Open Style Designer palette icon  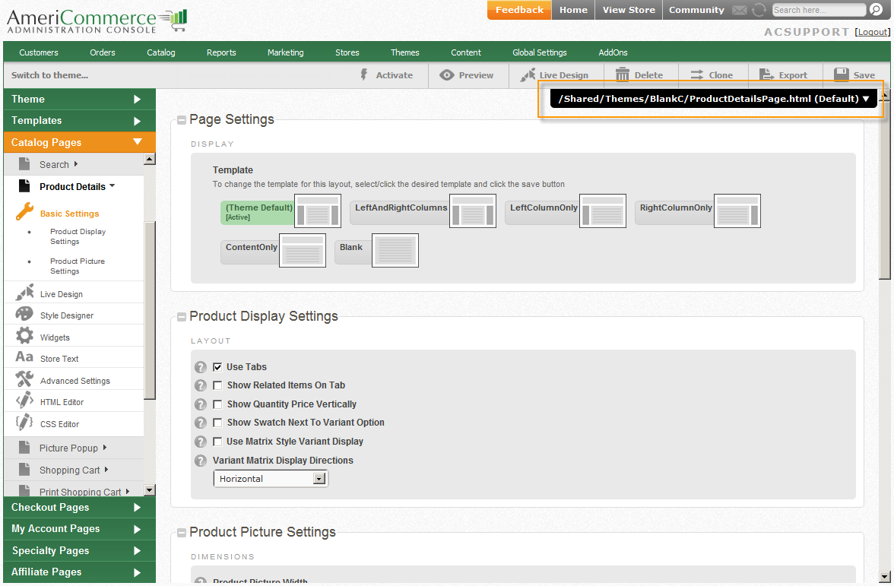[x=24, y=313]
